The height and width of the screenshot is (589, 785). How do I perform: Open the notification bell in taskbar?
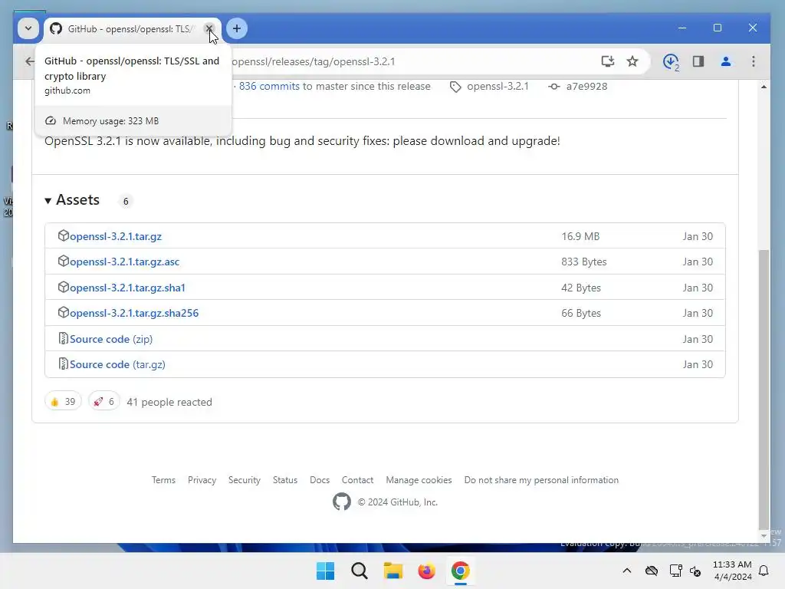coord(764,571)
